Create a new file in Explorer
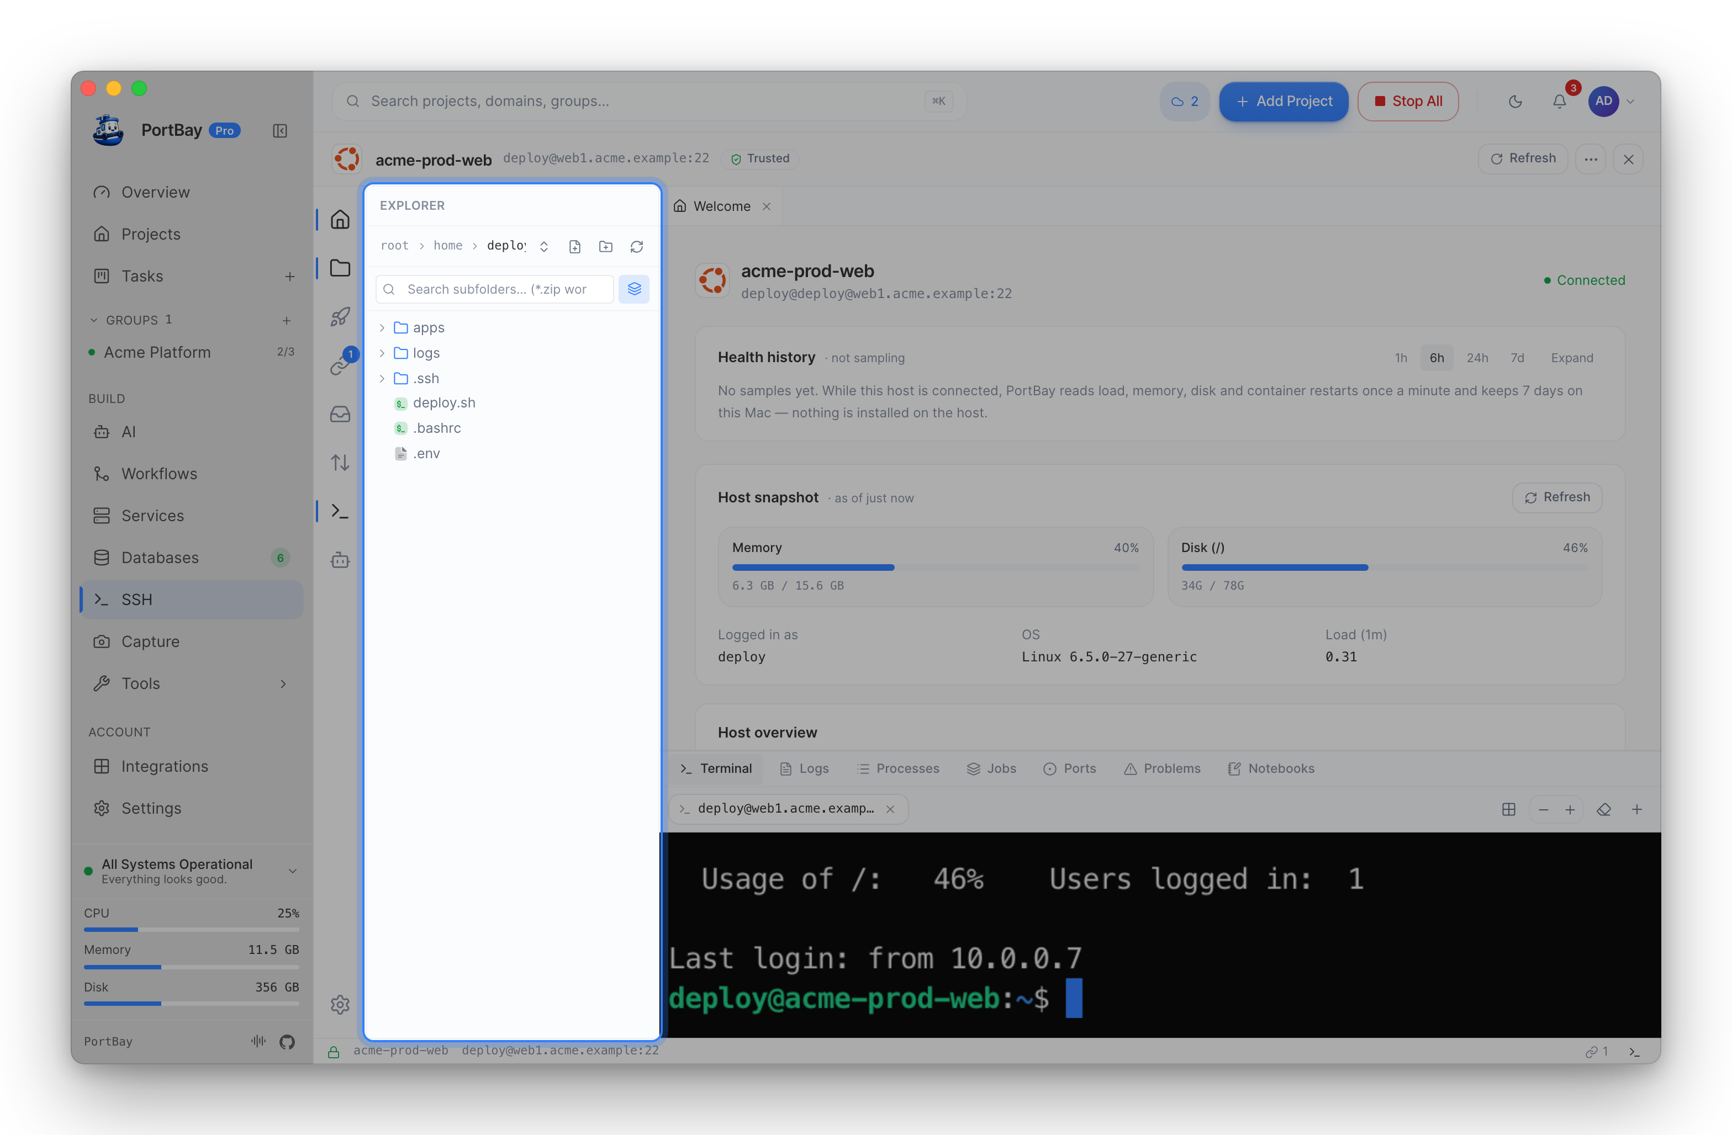 click(575, 247)
